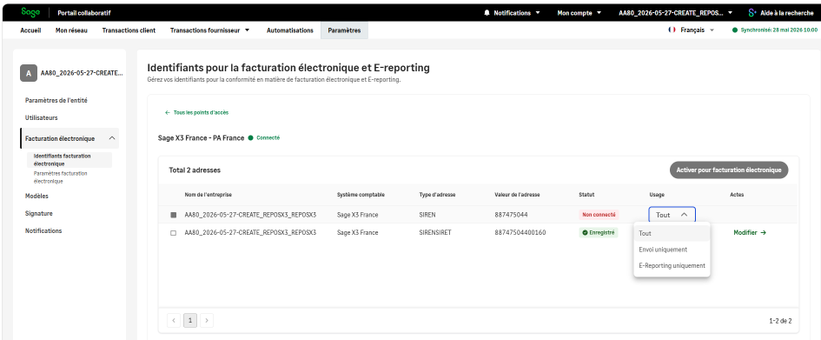Click Nom de l'entreprise column header

click(x=208, y=195)
